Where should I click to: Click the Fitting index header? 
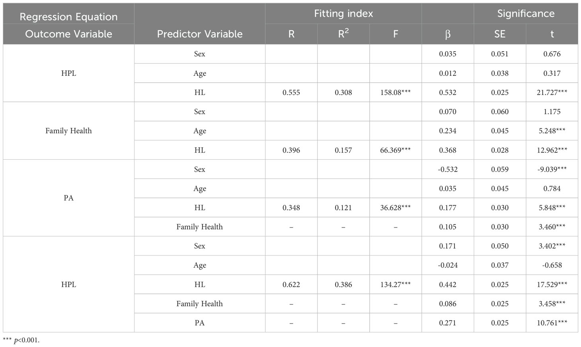[x=343, y=13]
